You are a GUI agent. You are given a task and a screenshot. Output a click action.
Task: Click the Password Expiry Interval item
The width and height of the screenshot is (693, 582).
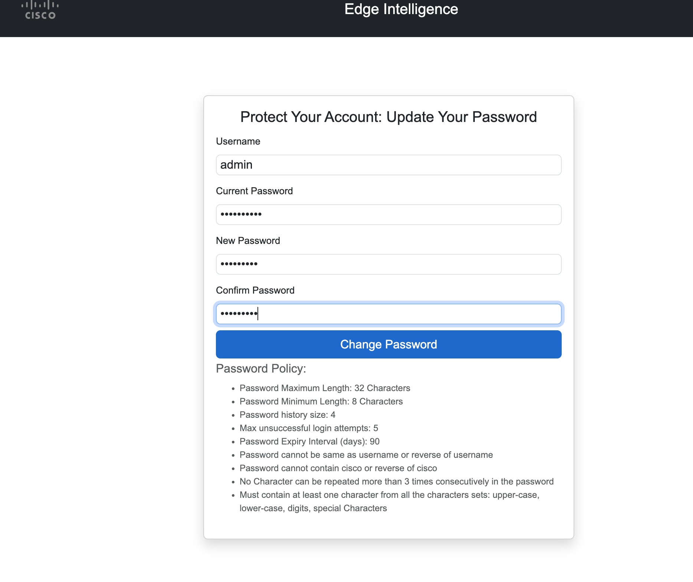(x=309, y=442)
